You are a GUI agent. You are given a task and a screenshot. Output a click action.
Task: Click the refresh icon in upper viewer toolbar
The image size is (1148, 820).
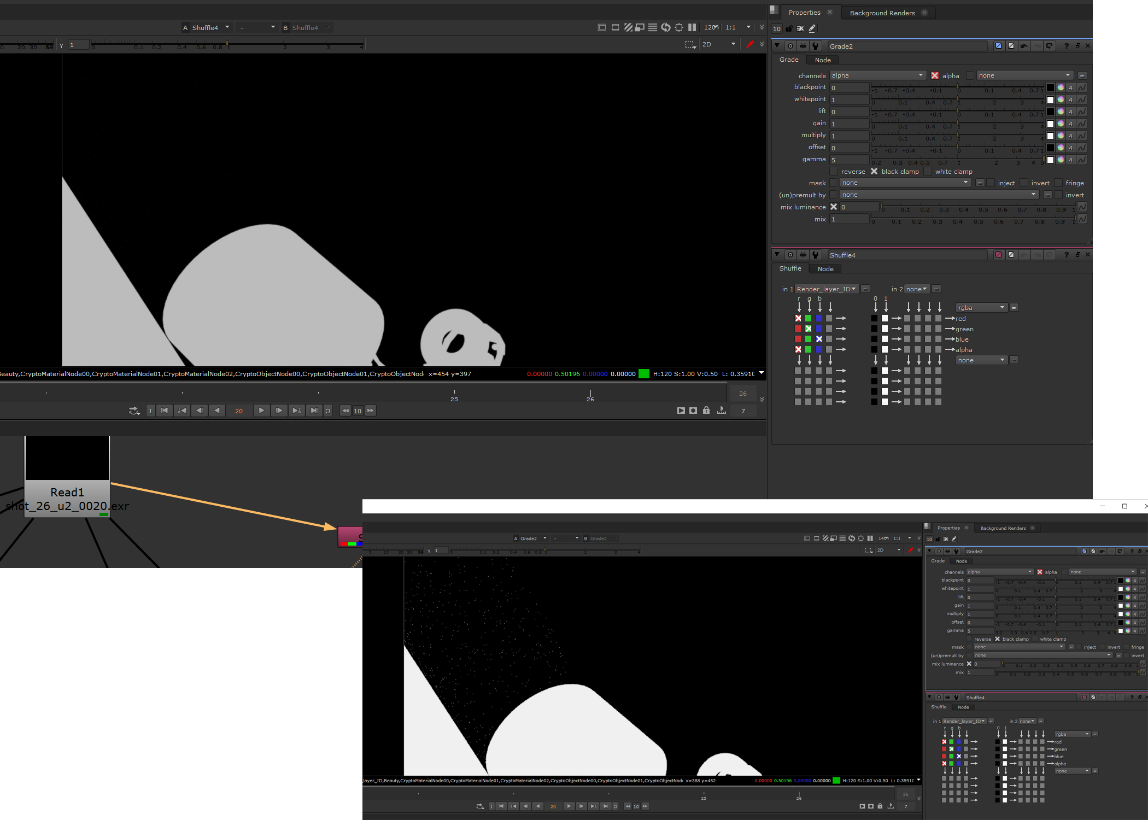[x=666, y=27]
